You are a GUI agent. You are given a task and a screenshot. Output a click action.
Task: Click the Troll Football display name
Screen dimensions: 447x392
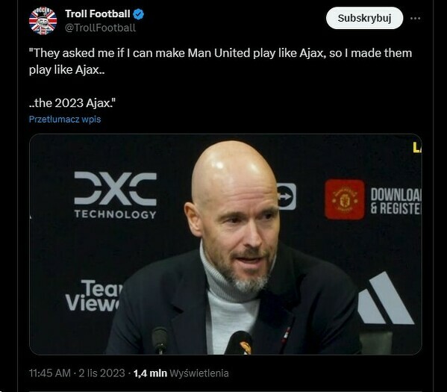(x=98, y=13)
